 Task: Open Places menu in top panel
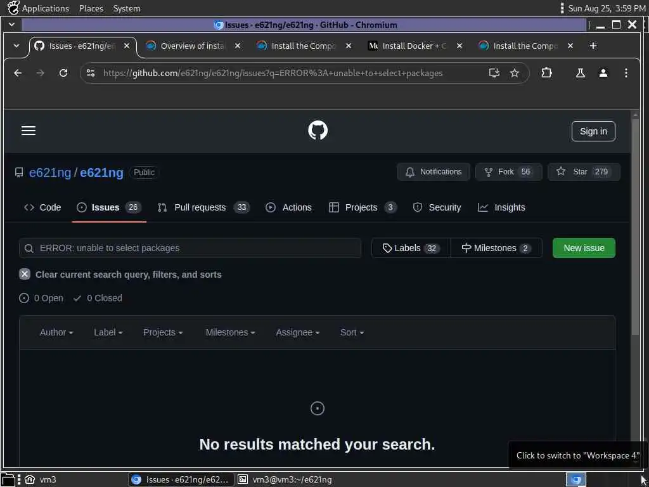click(91, 8)
